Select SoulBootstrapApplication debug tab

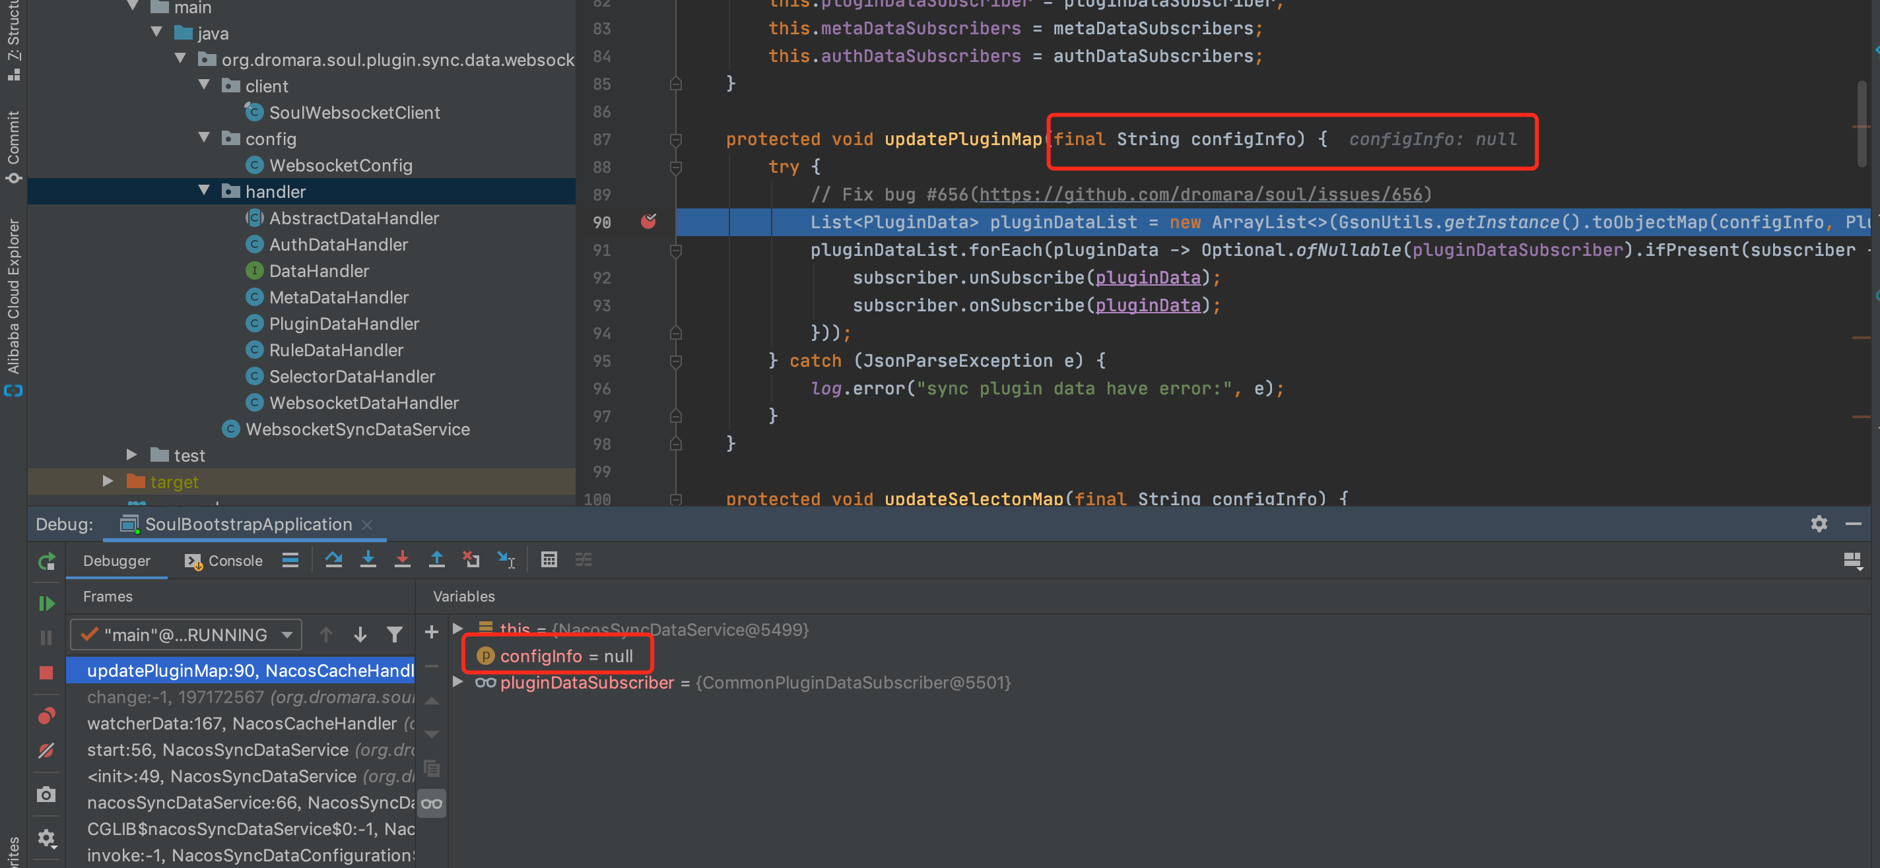(236, 524)
